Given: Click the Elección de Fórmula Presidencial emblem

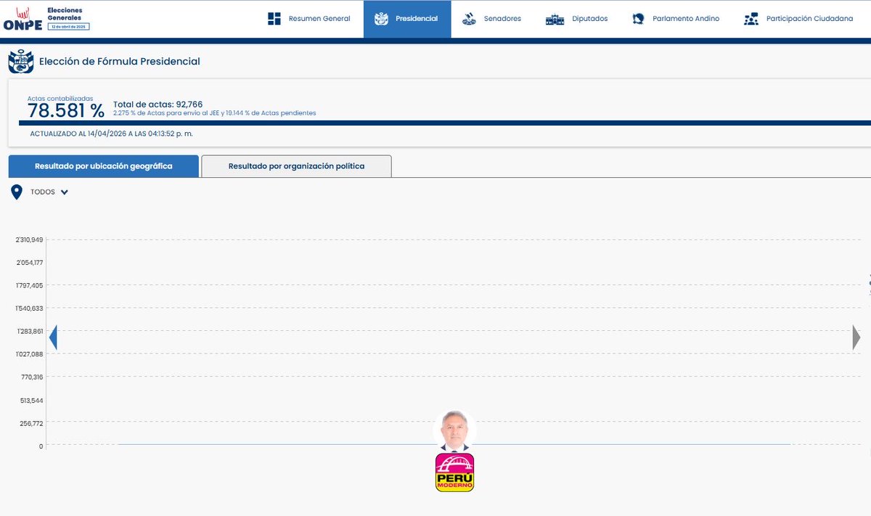Looking at the screenshot, I should pyautogui.click(x=21, y=62).
